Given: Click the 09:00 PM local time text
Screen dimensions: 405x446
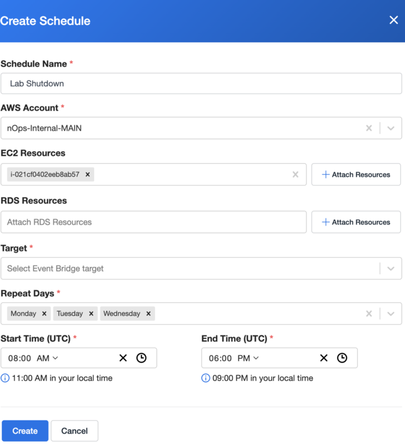Looking at the screenshot, I should click(263, 378).
